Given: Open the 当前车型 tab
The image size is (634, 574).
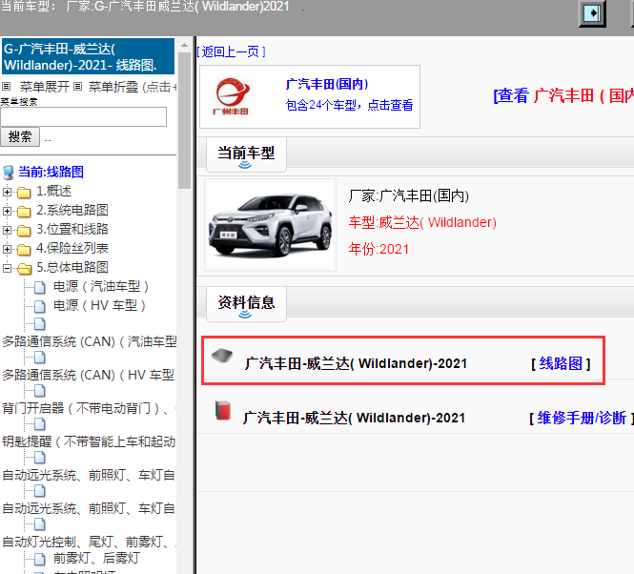Looking at the screenshot, I should [x=246, y=154].
